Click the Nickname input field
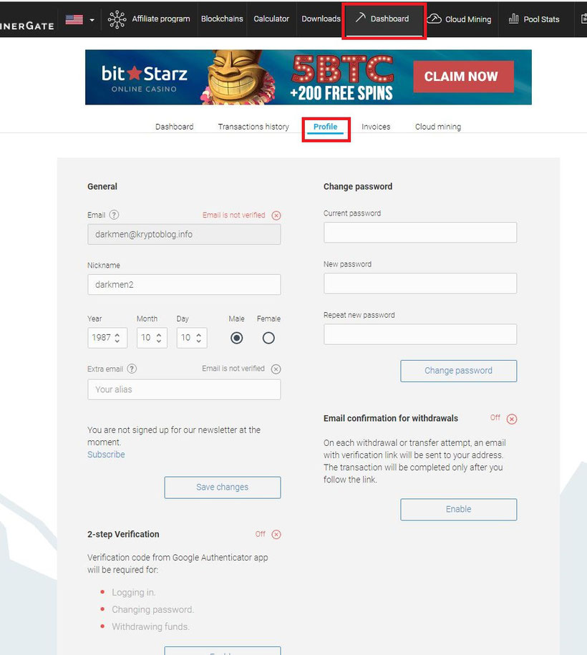This screenshot has width=587, height=655. pyautogui.click(x=184, y=284)
